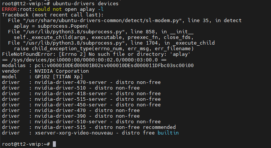
Task: Click the sl-modem.py file path line
Action: click(x=125, y=20)
